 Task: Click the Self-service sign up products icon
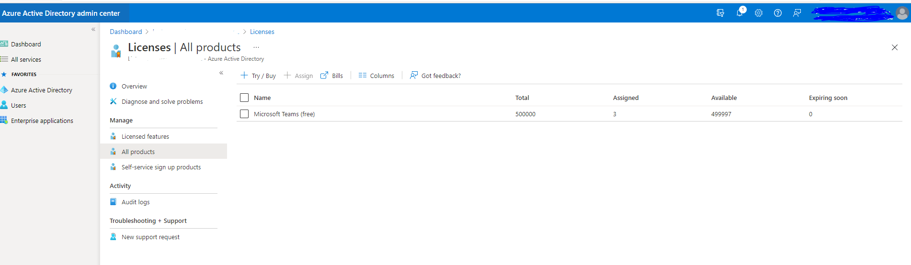[113, 167]
